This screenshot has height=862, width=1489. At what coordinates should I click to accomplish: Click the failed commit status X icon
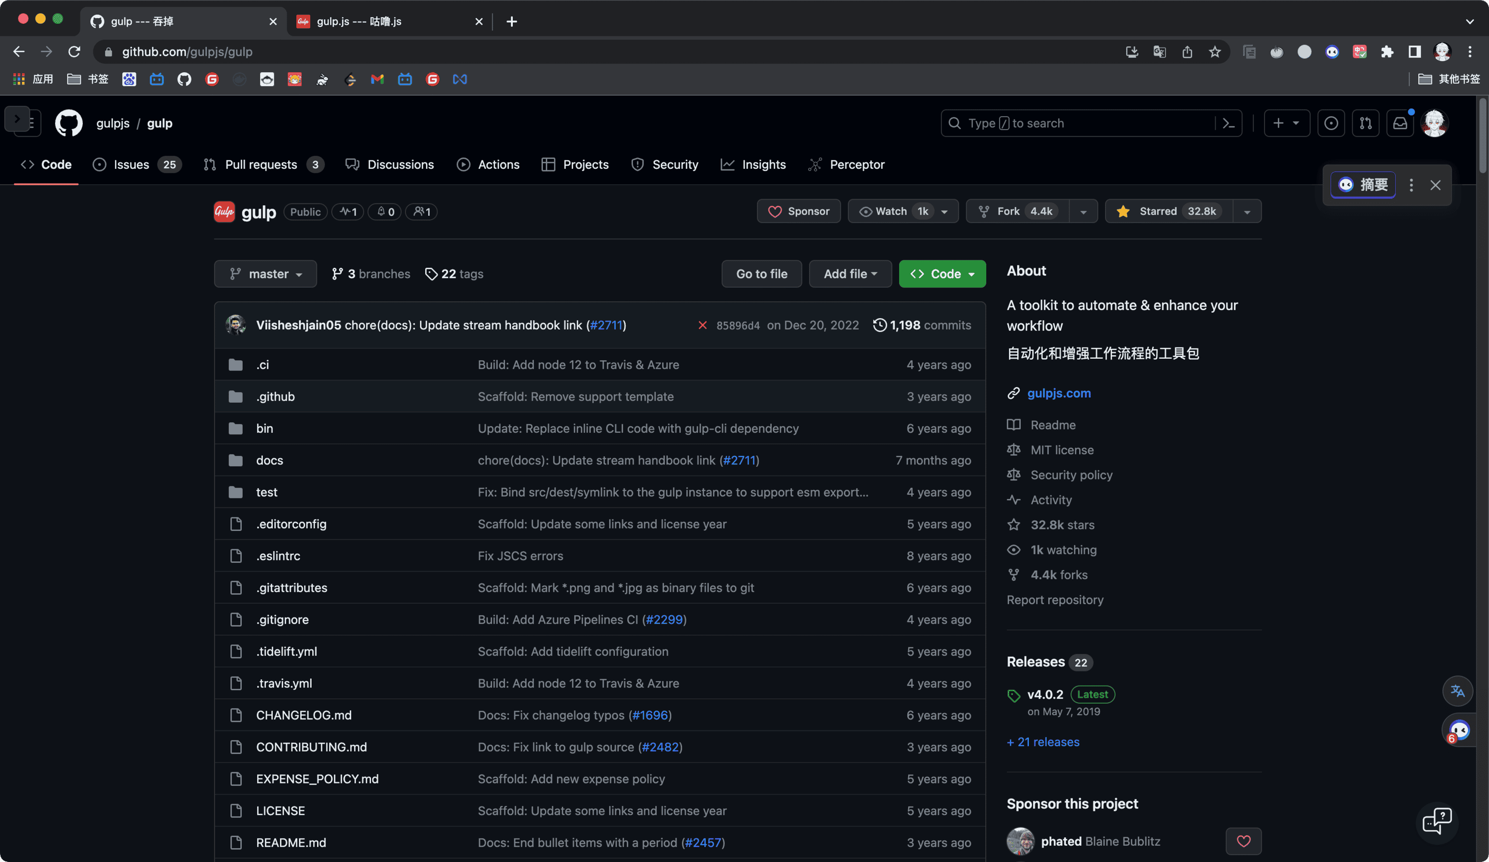pos(702,325)
